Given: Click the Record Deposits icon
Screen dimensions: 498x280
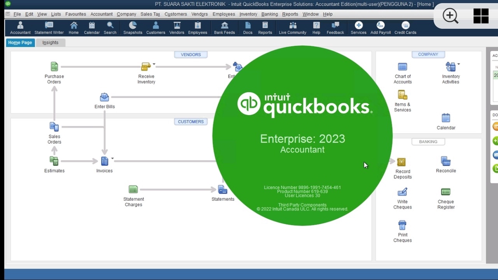Looking at the screenshot, I should click(402, 162).
